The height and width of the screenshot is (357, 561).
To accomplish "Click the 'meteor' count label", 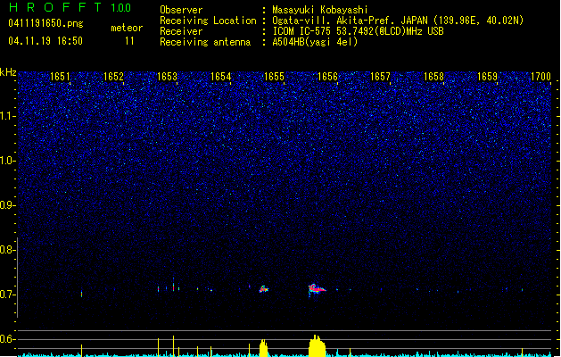I will (127, 28).
